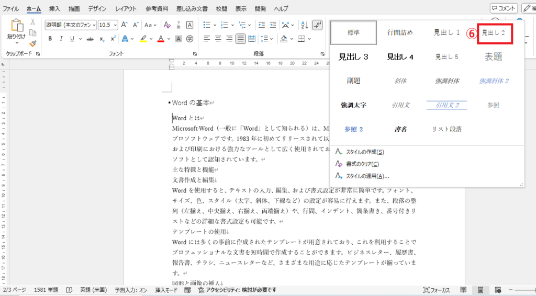The height and width of the screenshot is (296, 536).
Task: Apply paragraph shading with the paint bucket
Action: [284, 39]
